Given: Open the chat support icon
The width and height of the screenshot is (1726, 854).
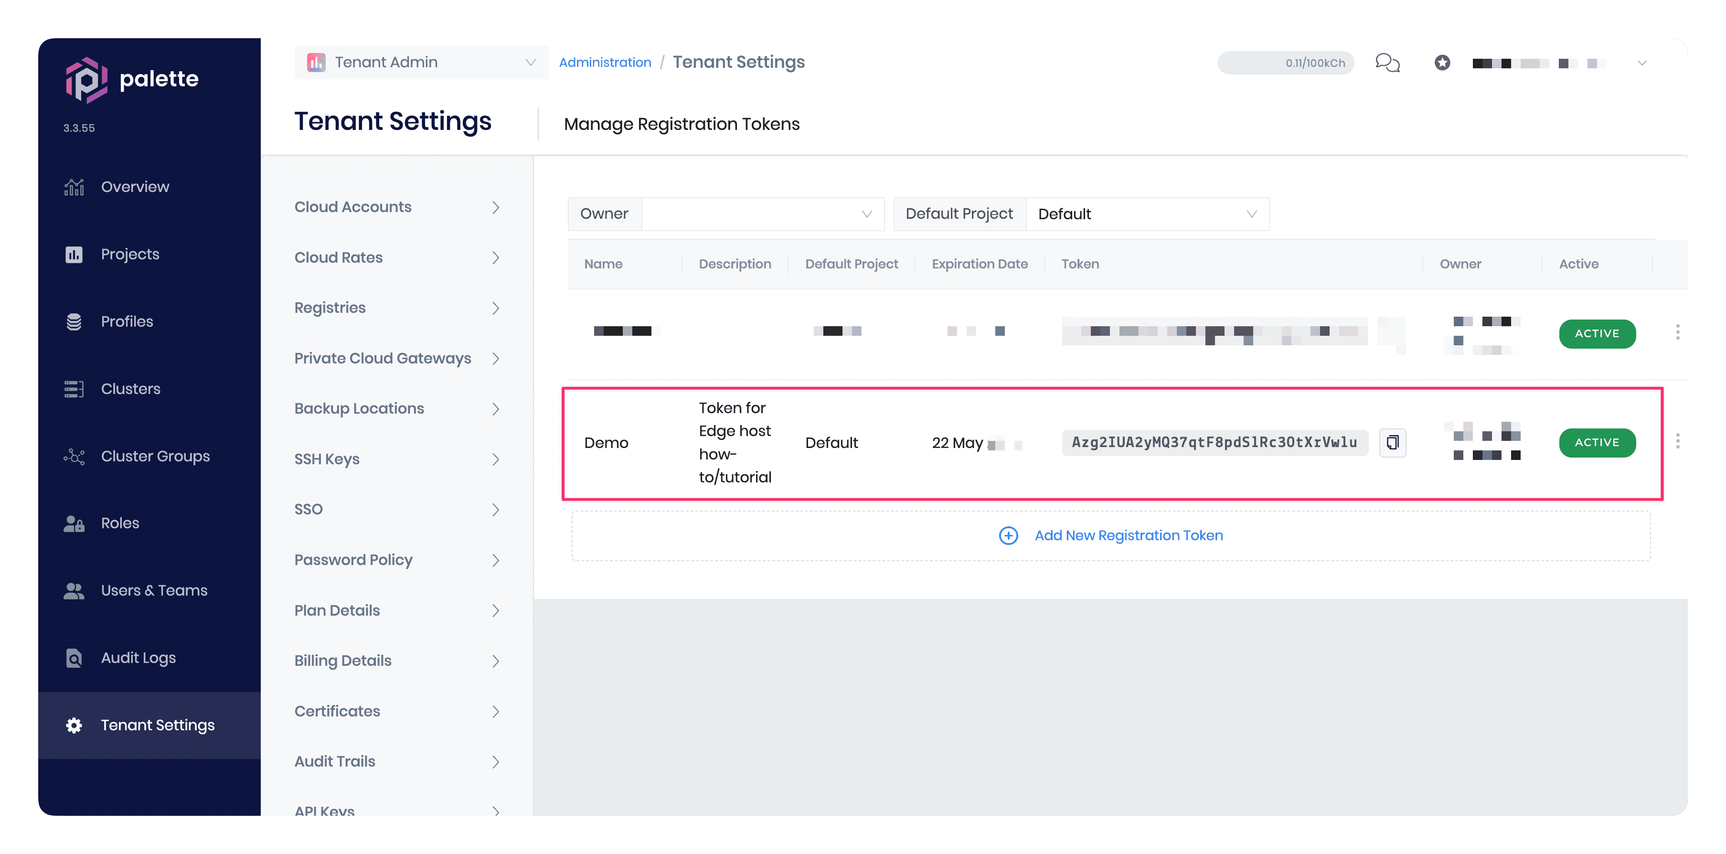Looking at the screenshot, I should click(x=1388, y=63).
